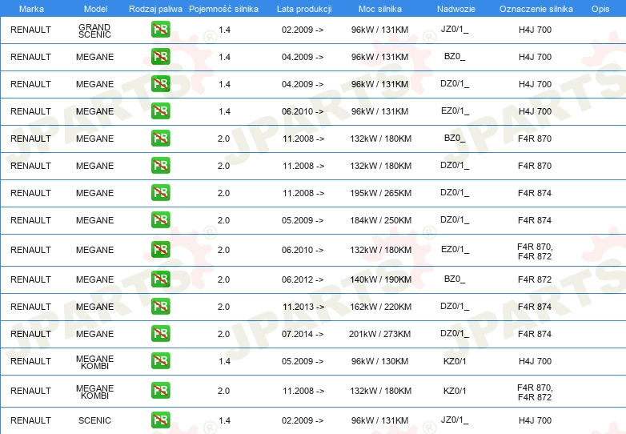The height and width of the screenshot is (434, 626).
Task: Click the RENAULT cell in the GRAND SCENIC row
Action: click(x=30, y=30)
